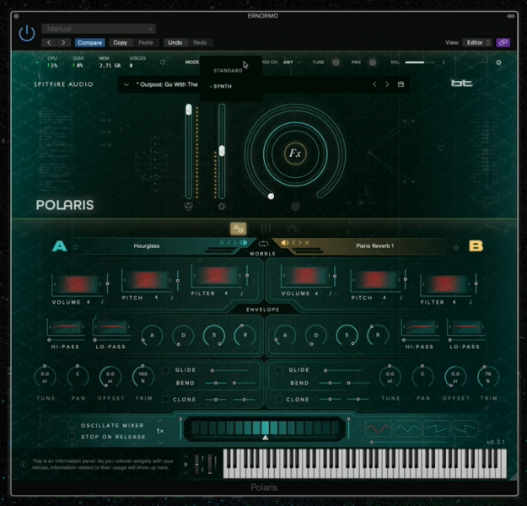Screen dimensions: 527x506
Task: Select the fourth stepped oscillator waveform
Action: (x=465, y=428)
